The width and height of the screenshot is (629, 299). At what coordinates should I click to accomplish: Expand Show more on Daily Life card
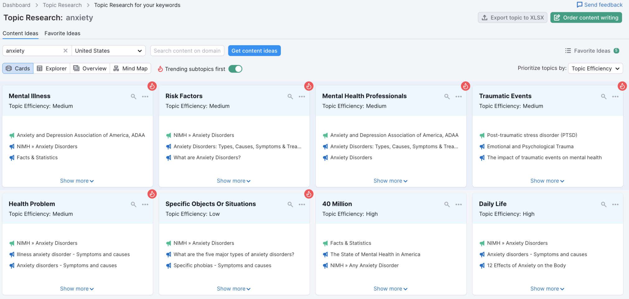point(547,289)
